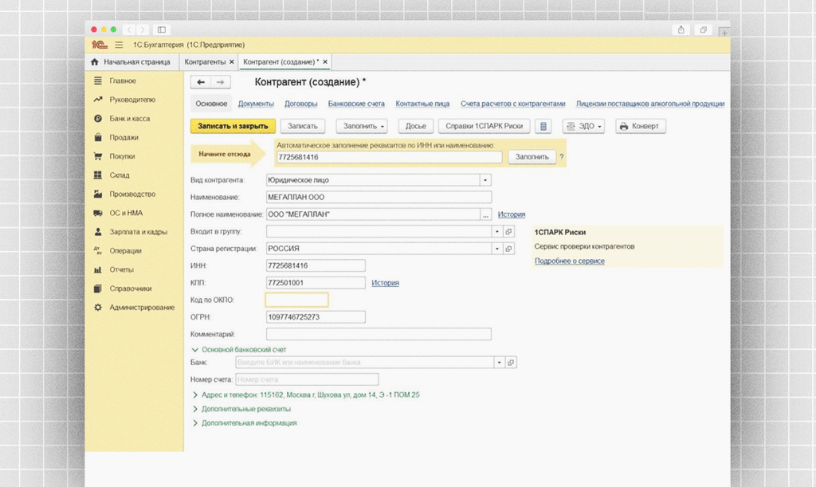Click the Записать button

pyautogui.click(x=303, y=126)
